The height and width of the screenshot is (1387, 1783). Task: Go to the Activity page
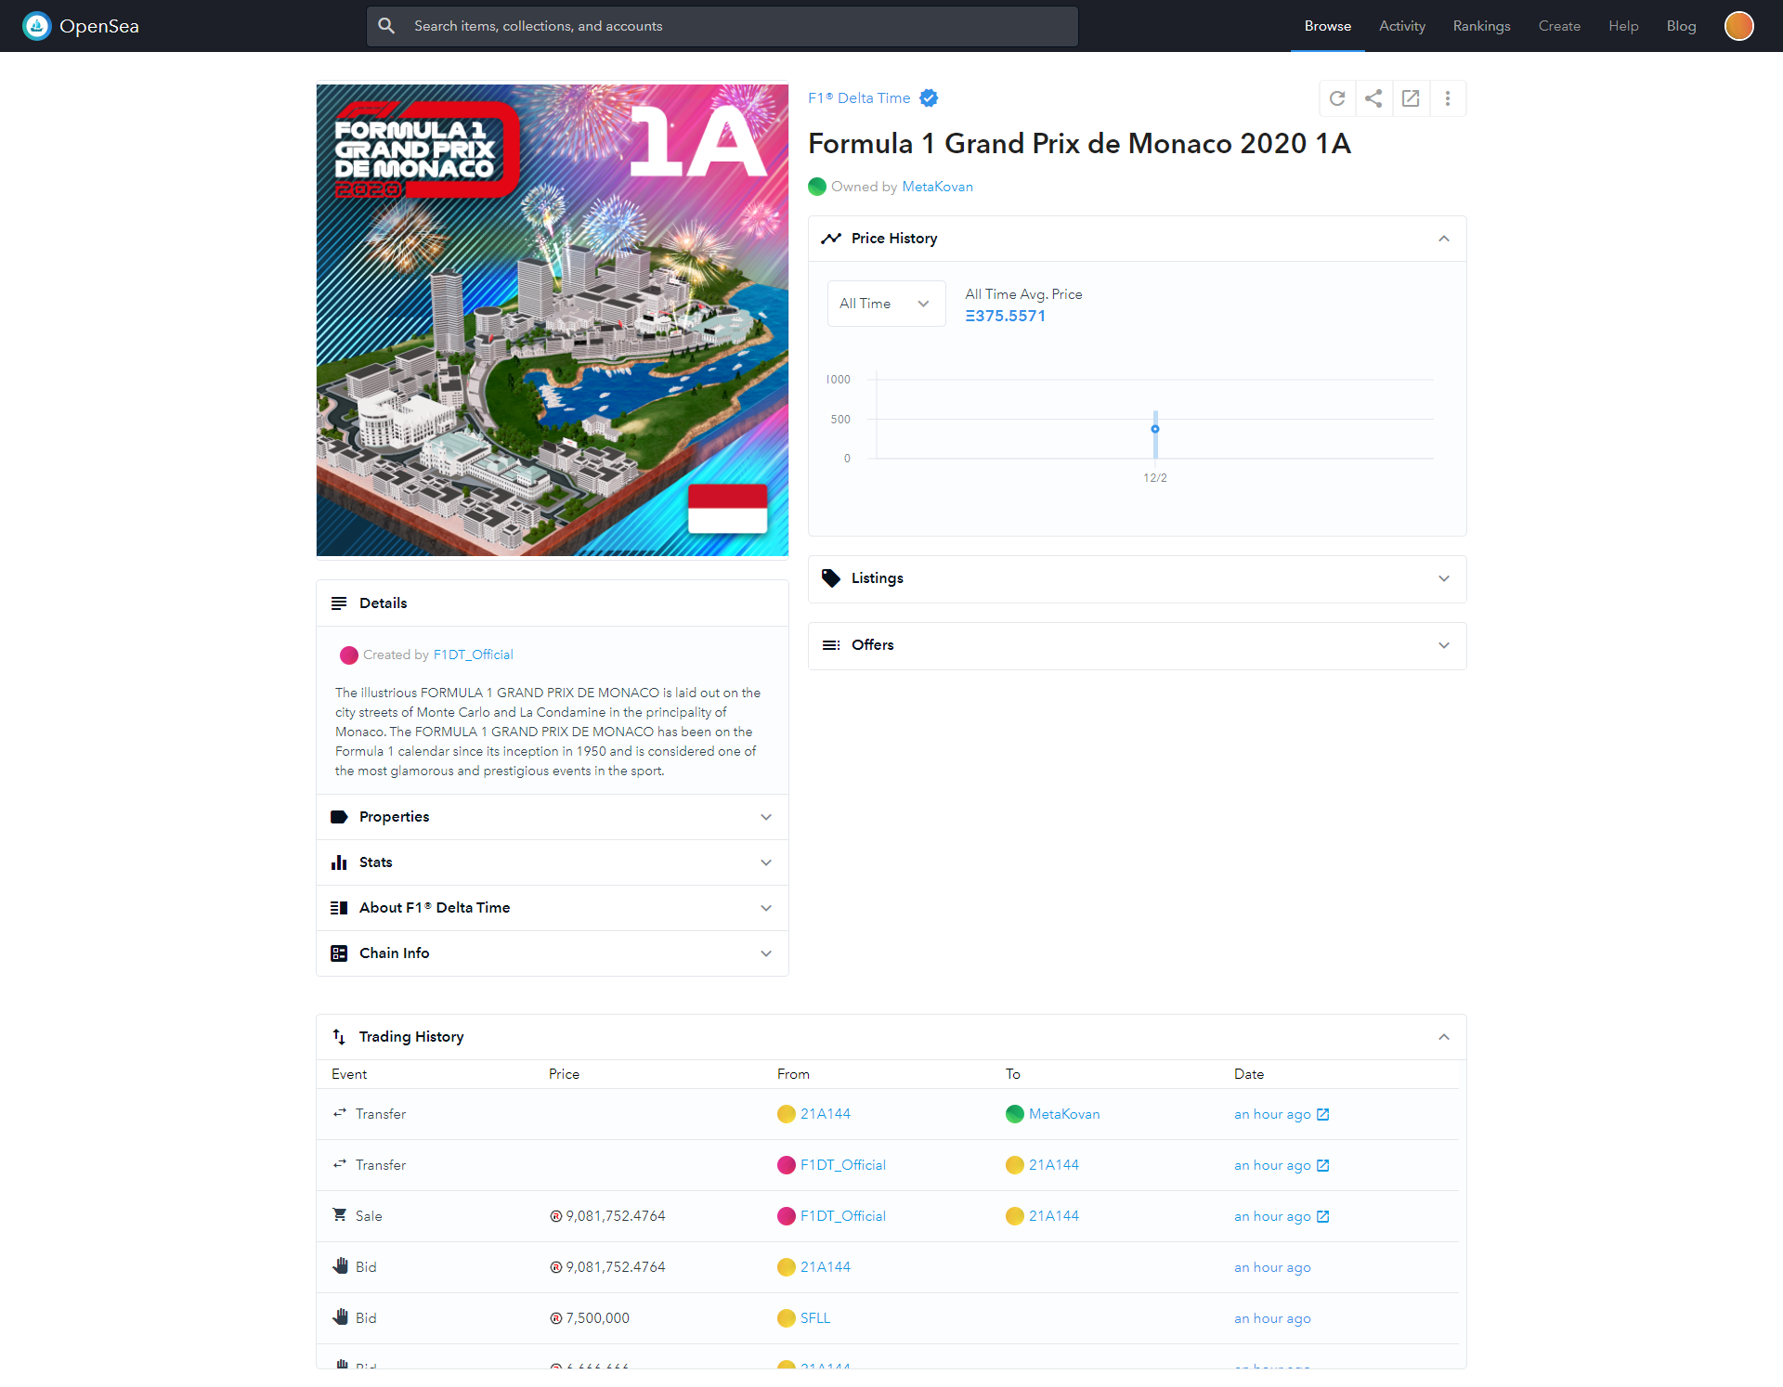click(x=1401, y=26)
